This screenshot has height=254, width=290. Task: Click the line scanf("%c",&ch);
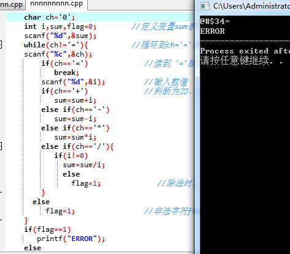point(58,54)
